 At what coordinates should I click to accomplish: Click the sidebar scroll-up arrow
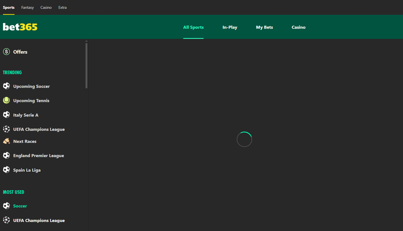(x=86, y=41)
